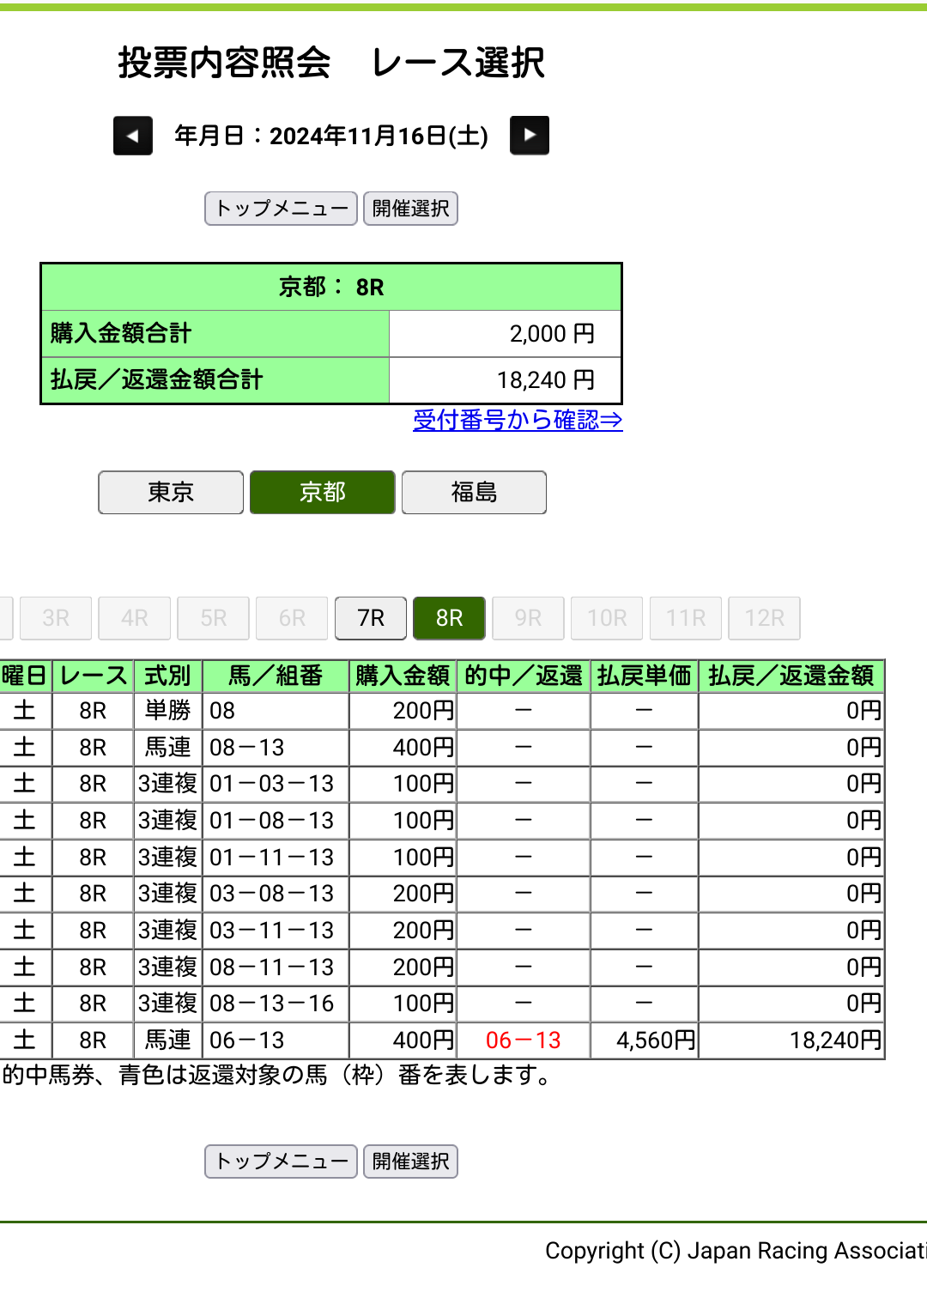Viewport: 927px width, 1304px height.
Task: Select the 福島 racecourse tab
Action: tap(474, 493)
